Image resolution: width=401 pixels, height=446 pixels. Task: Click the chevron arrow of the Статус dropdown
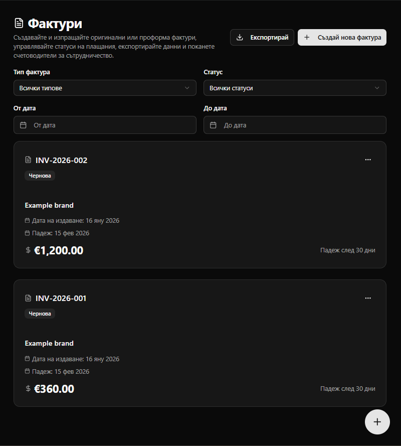(x=377, y=88)
